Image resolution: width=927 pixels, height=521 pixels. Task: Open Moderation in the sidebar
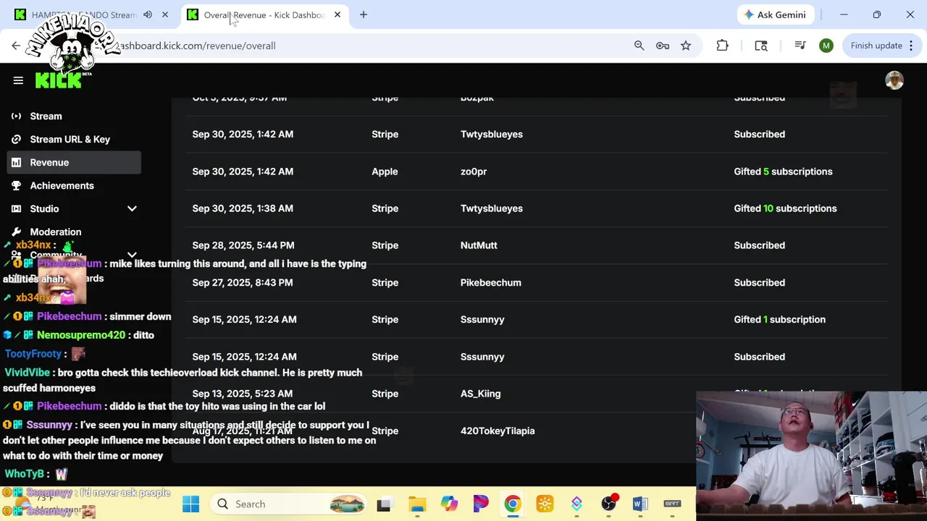(x=56, y=232)
